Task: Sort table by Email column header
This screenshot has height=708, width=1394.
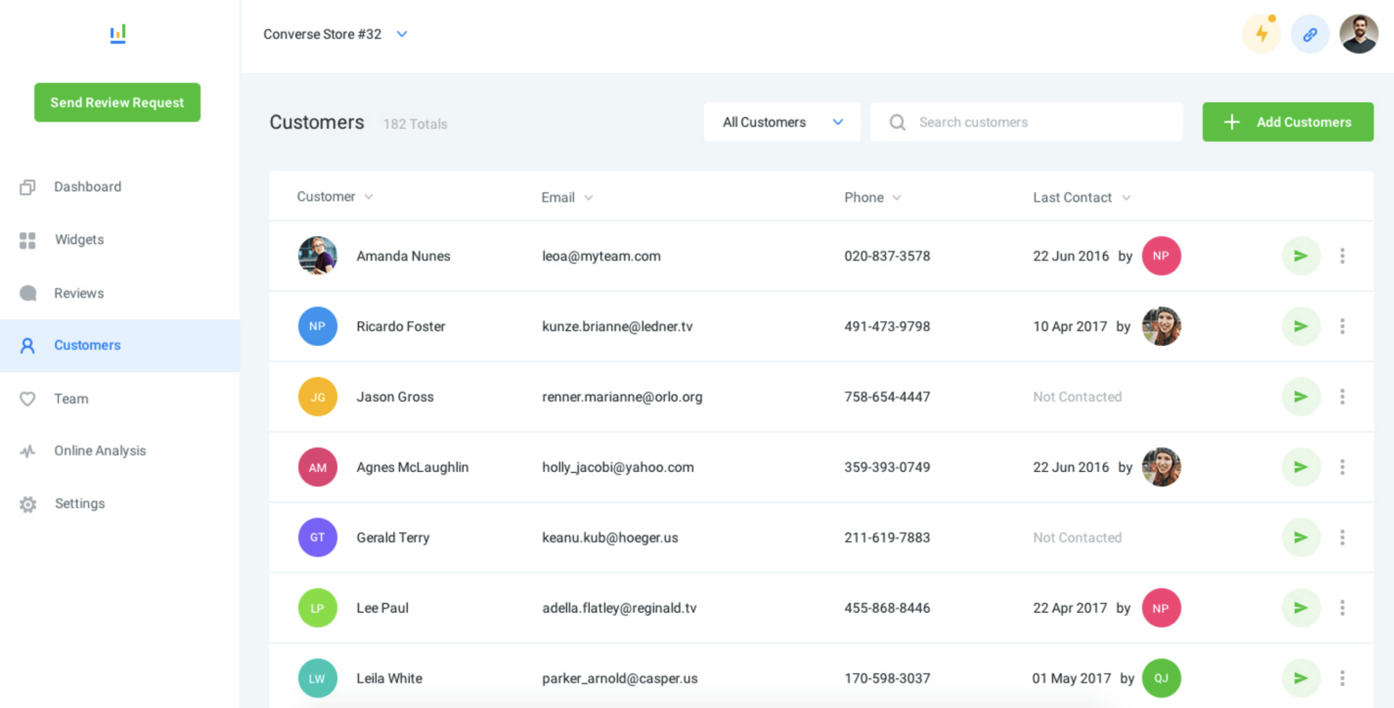Action: coord(558,197)
